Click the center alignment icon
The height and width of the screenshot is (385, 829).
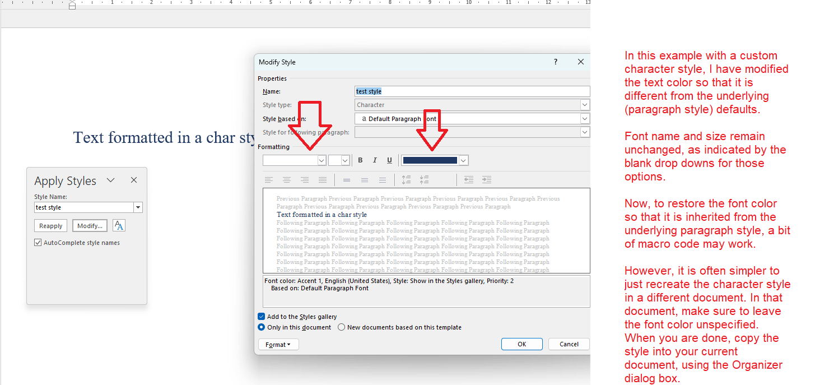287,180
